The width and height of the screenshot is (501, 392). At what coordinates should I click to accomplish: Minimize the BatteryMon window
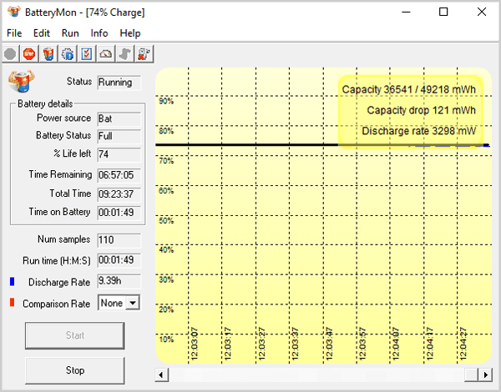click(406, 13)
